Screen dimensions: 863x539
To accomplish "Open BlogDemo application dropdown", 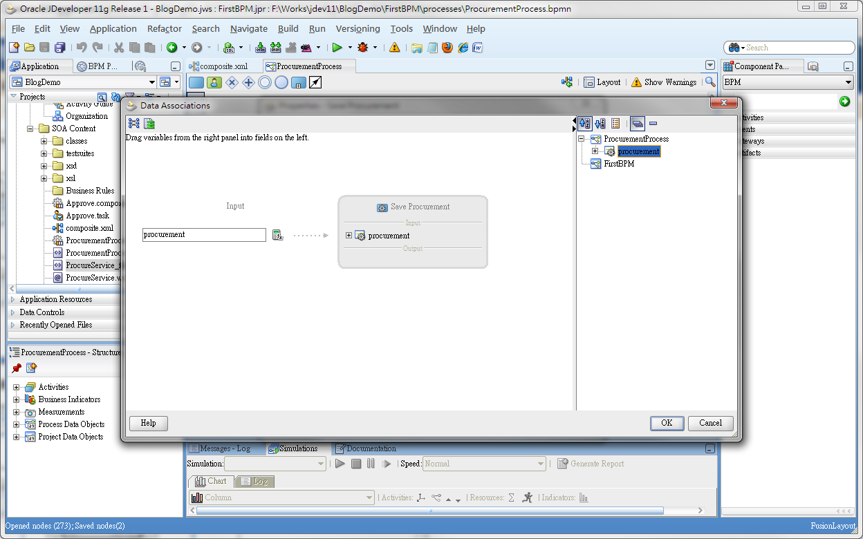I will [151, 82].
